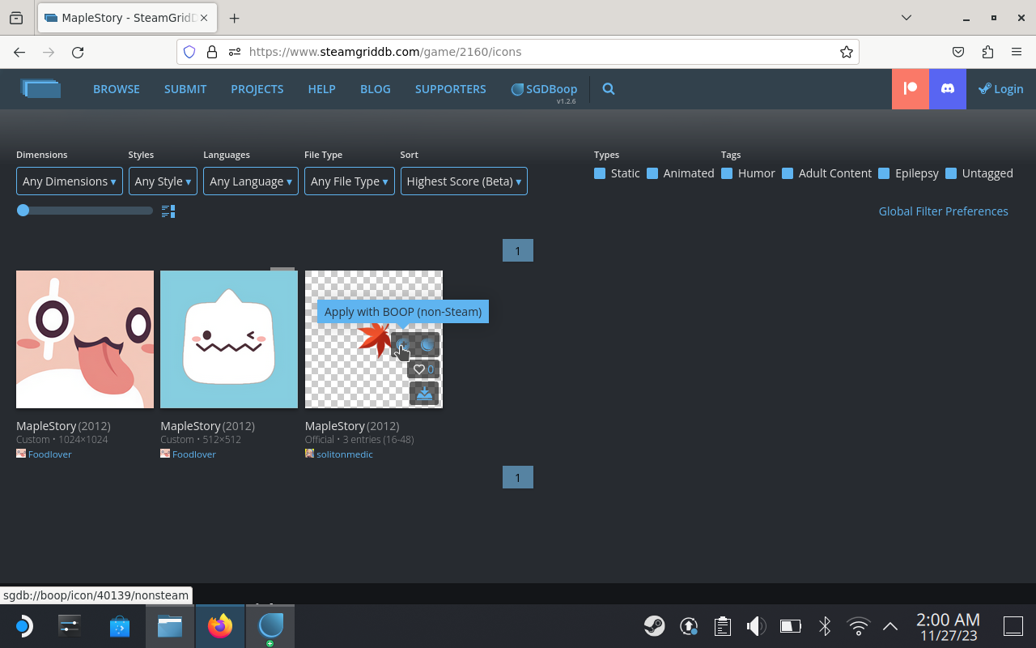Viewport: 1036px width, 648px height.
Task: Apply maple leaf icon with BOOP non-Steam
Action: coord(403,345)
